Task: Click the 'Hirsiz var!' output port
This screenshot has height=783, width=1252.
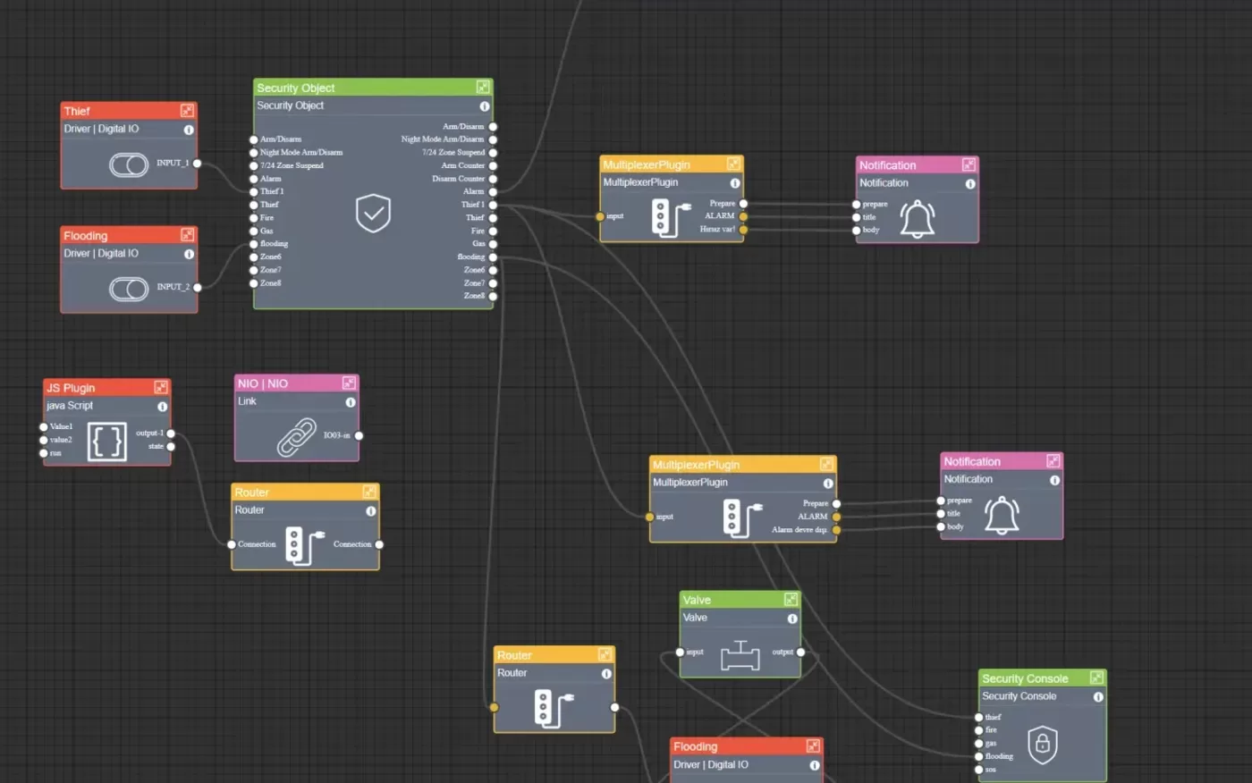Action: (x=743, y=230)
